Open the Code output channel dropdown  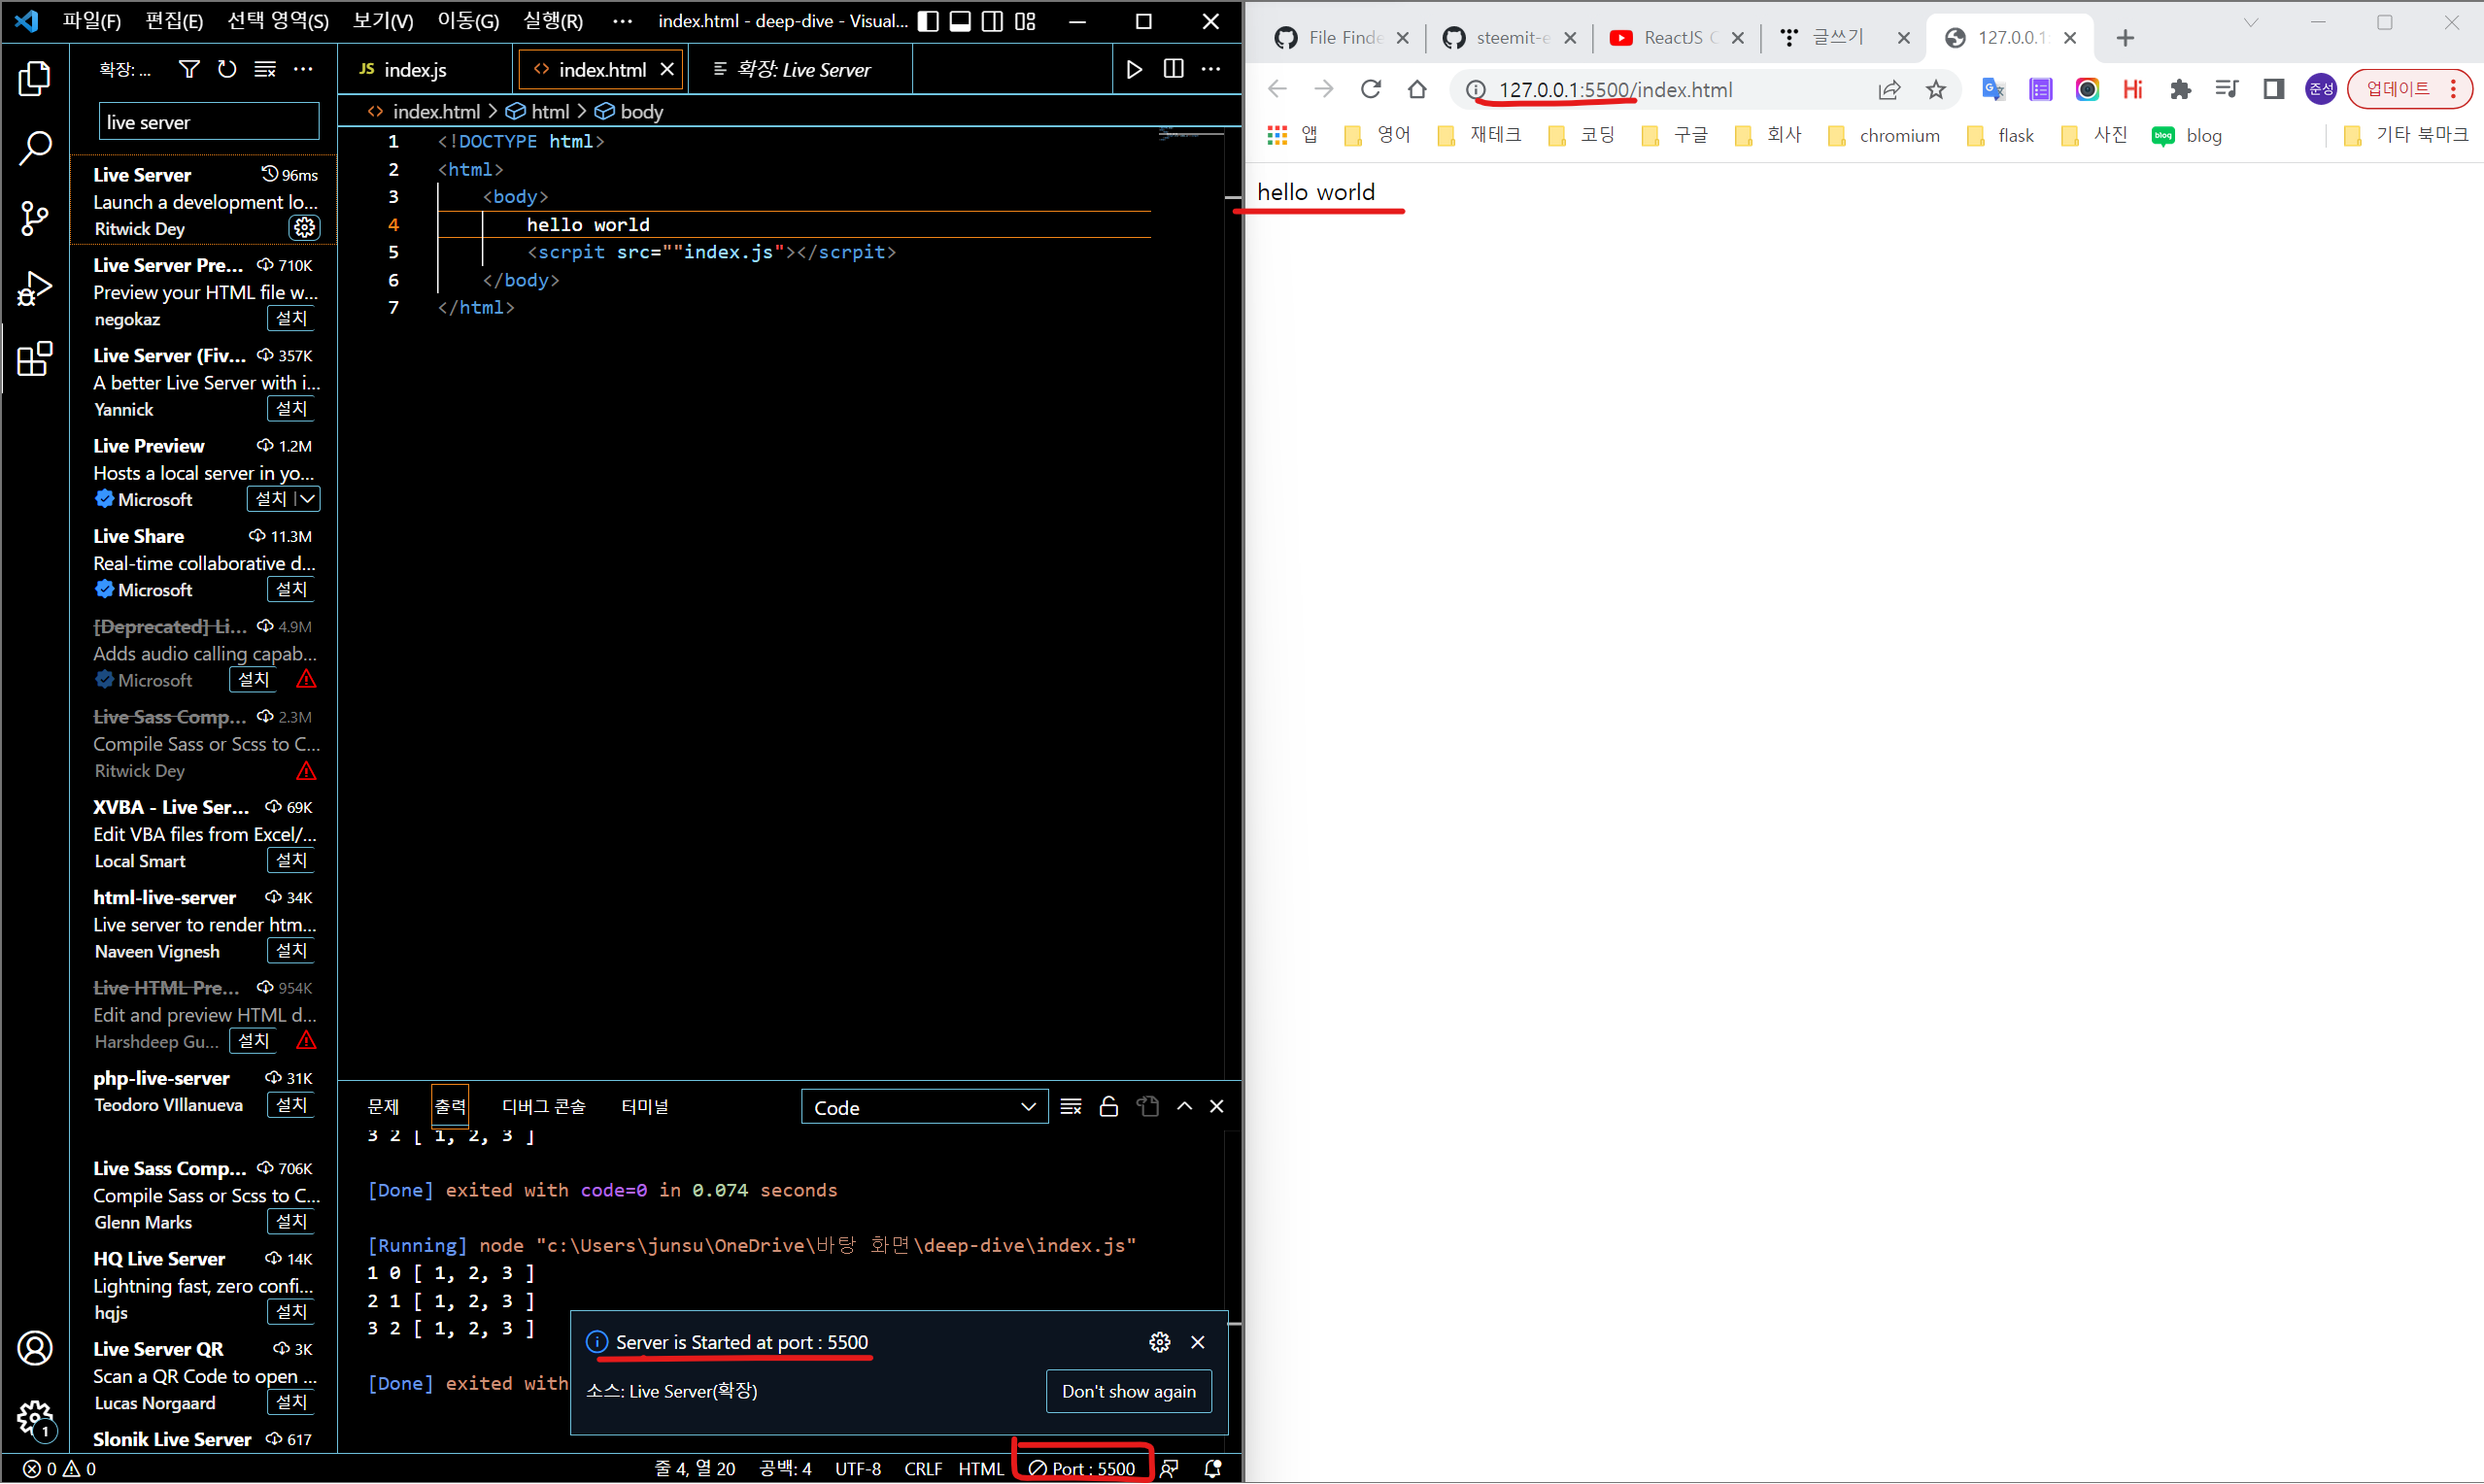(924, 1107)
